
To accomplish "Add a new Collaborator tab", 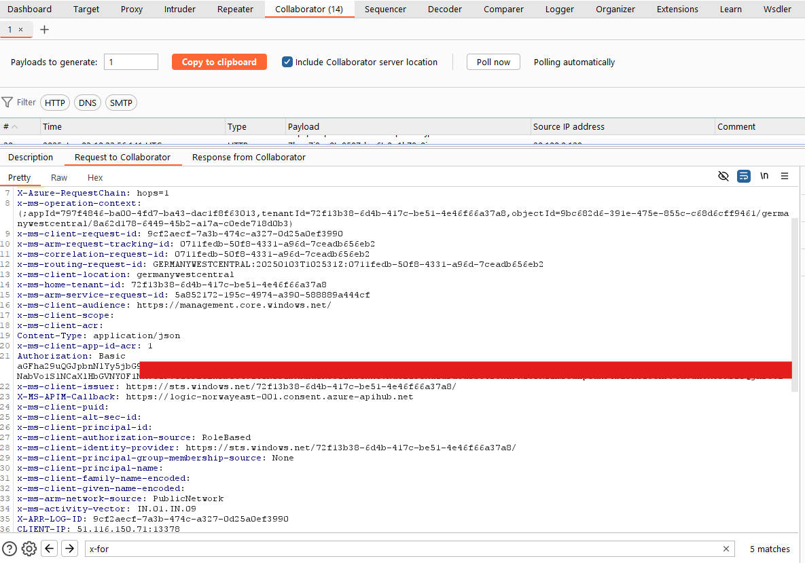I will [x=45, y=30].
